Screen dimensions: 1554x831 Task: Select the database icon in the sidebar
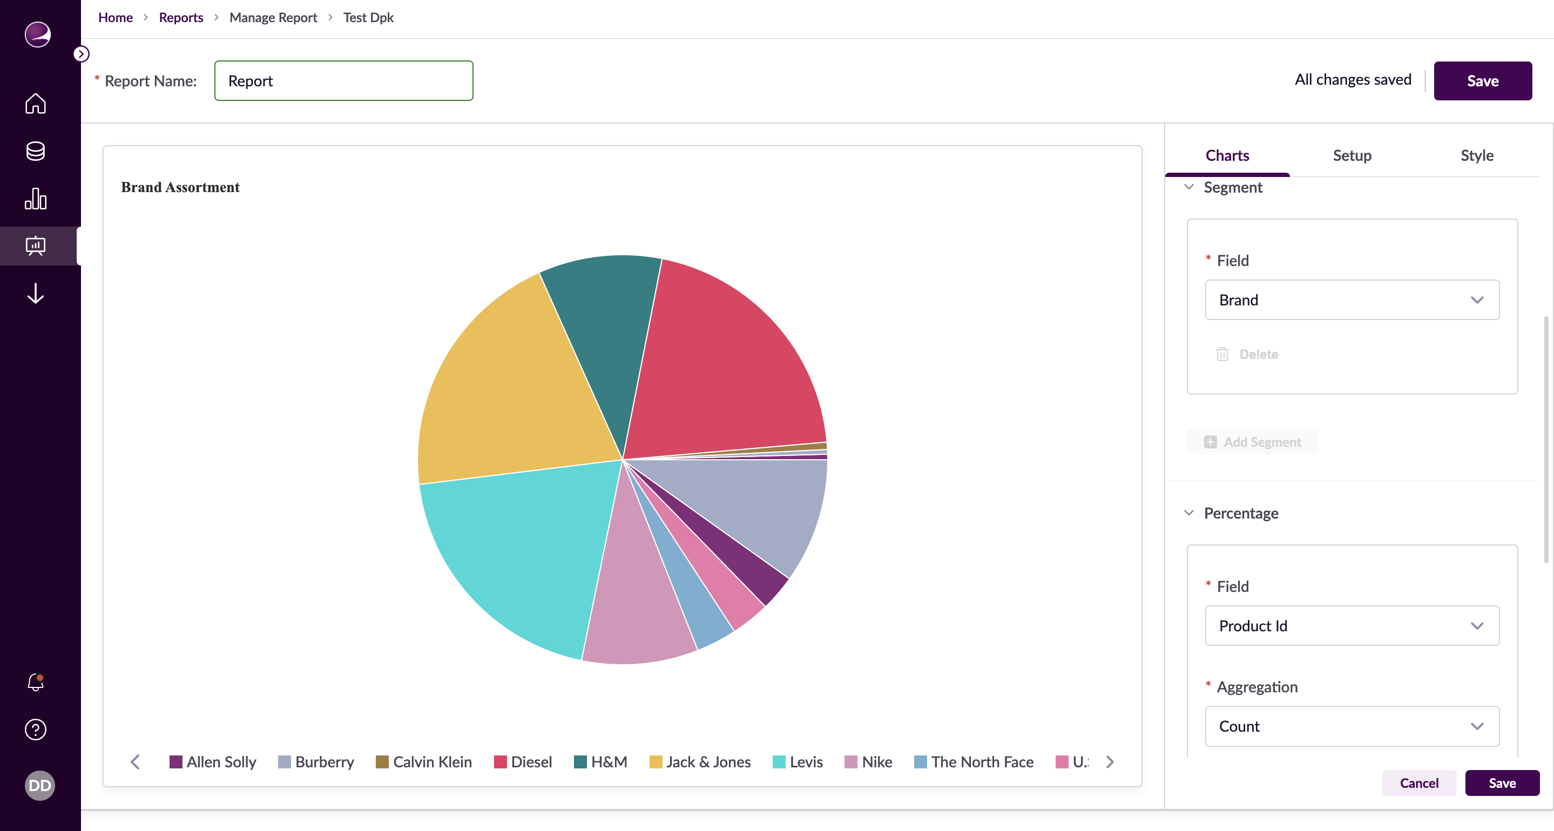tap(35, 152)
